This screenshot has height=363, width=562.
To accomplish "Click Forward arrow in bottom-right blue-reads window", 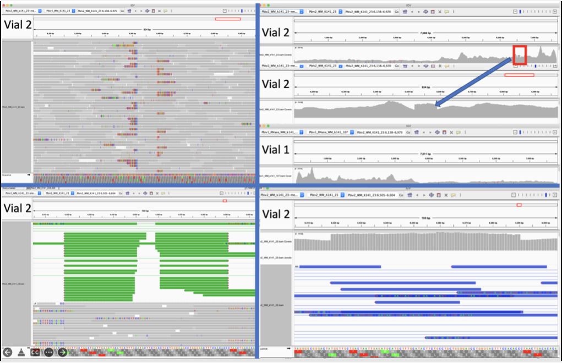I will [424, 195].
